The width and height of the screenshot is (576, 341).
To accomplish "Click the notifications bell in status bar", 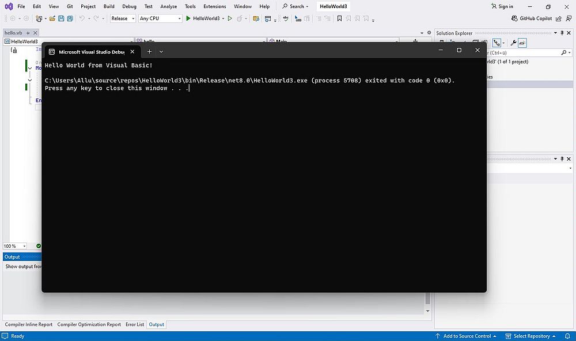I will coord(567,336).
